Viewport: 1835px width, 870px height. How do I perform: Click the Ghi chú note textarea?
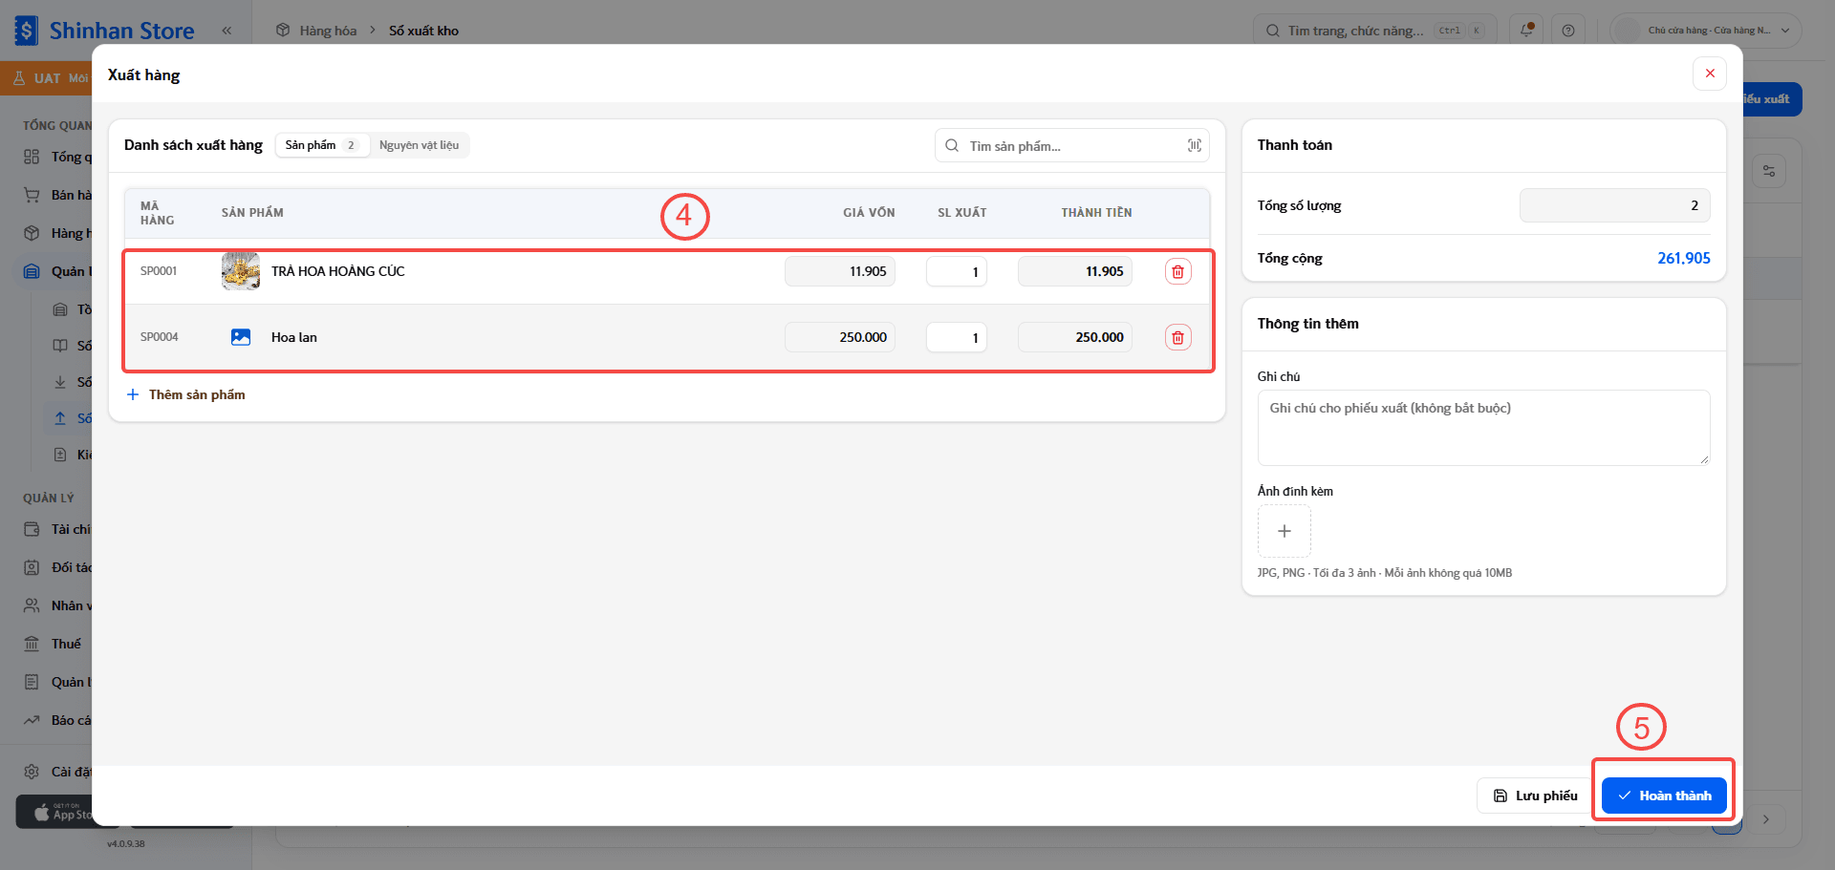1483,428
